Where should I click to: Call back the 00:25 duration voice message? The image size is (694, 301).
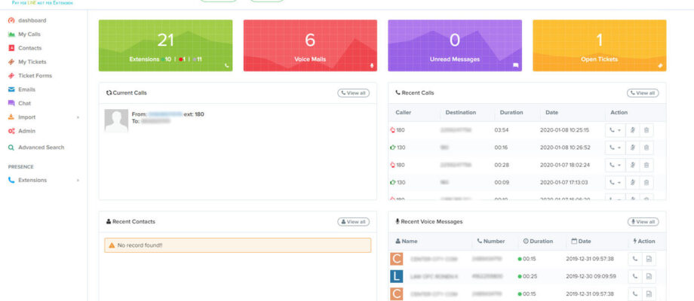(x=634, y=276)
